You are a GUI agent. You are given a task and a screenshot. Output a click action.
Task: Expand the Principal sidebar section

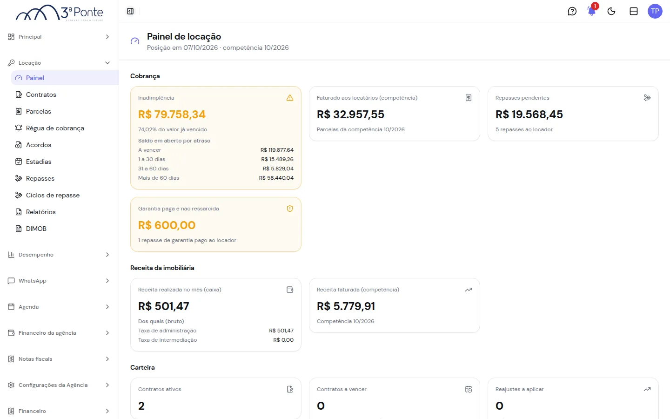(x=59, y=37)
